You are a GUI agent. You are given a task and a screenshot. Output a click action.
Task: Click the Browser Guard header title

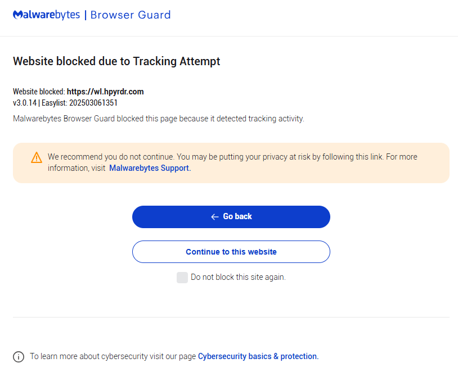point(131,15)
